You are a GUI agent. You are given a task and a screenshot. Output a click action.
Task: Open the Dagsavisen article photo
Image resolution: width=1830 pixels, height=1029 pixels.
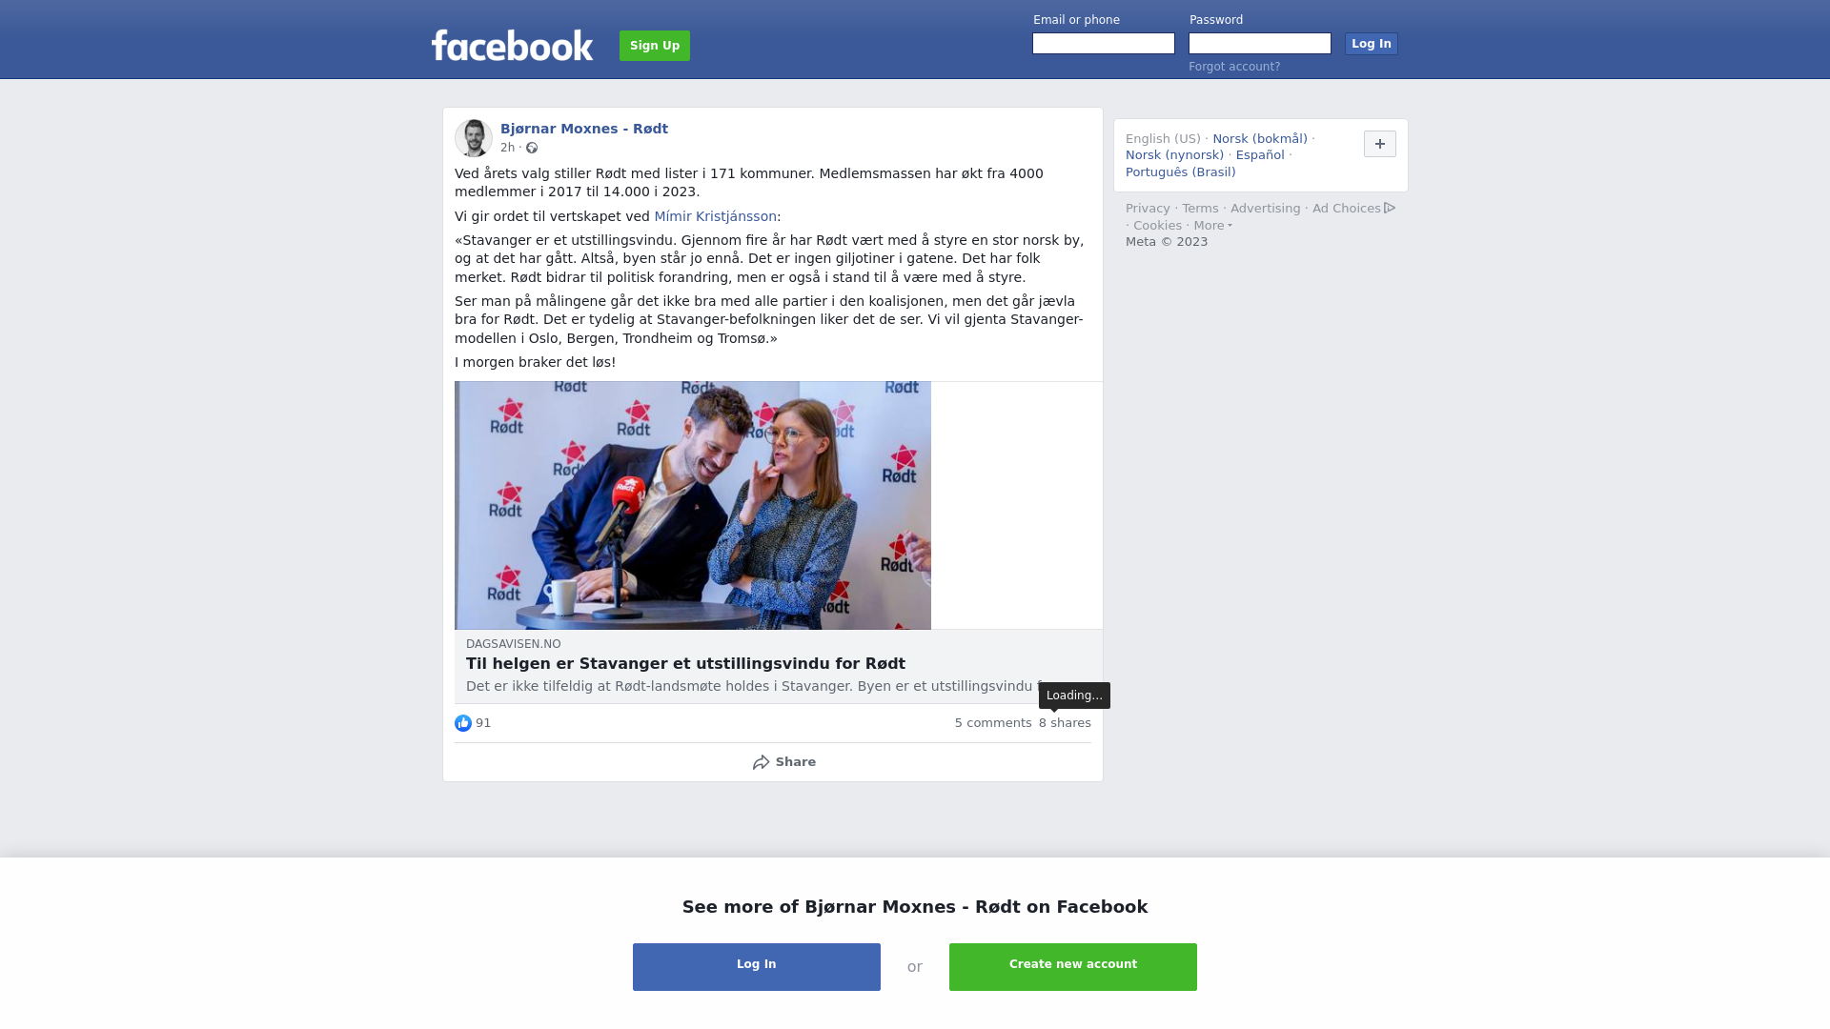[x=693, y=505]
